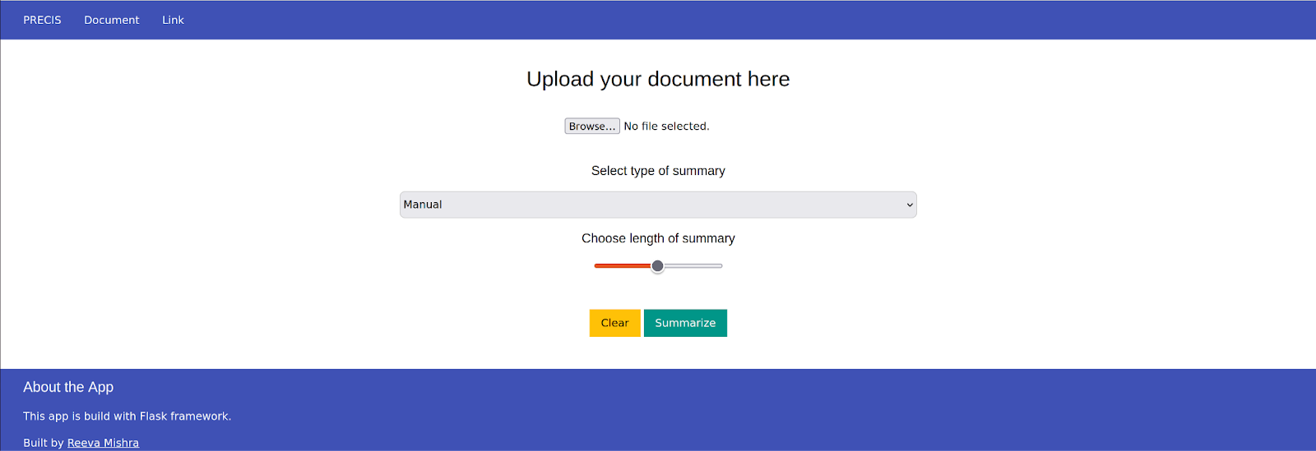Click the yellow Clear button
1316x451 pixels.
614,323
